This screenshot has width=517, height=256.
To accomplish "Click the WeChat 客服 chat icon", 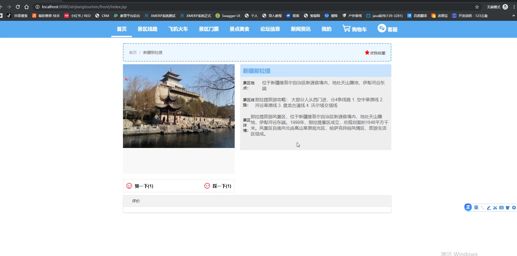I will pyautogui.click(x=382, y=28).
